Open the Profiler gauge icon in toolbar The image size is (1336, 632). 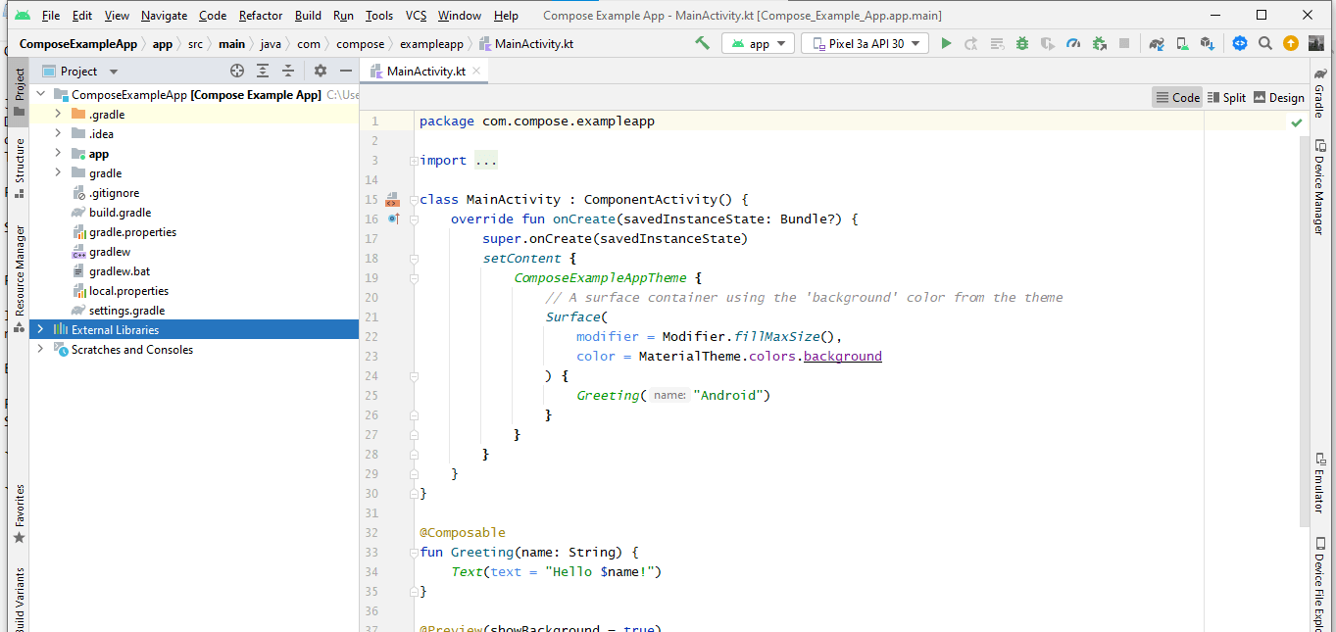coord(1073,43)
